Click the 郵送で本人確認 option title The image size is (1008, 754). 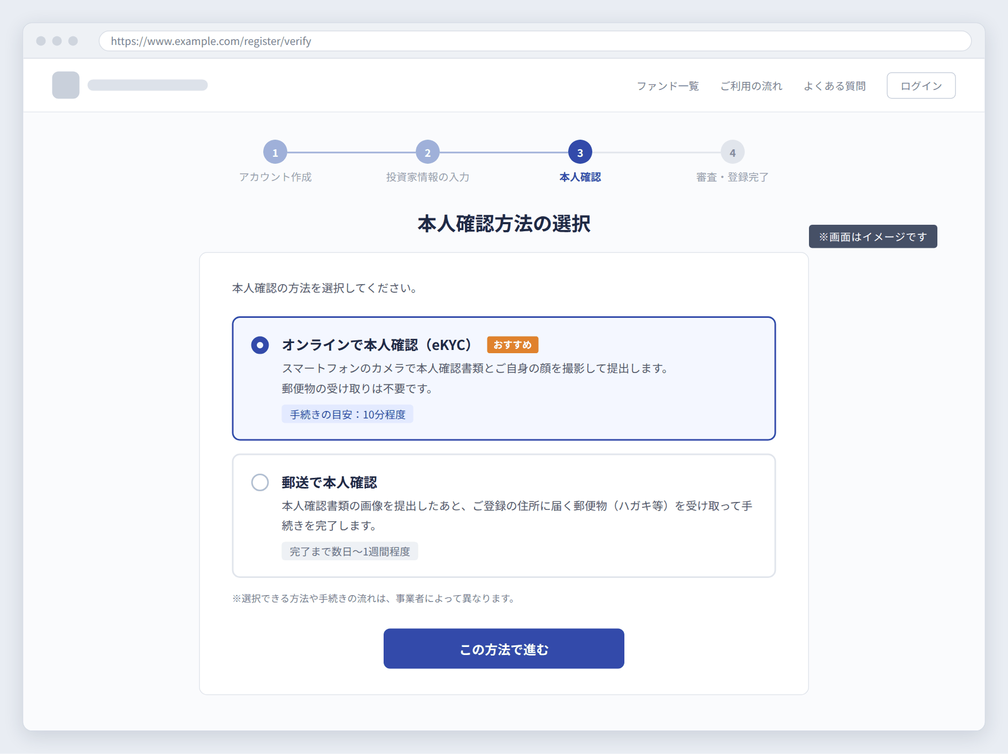[330, 483]
